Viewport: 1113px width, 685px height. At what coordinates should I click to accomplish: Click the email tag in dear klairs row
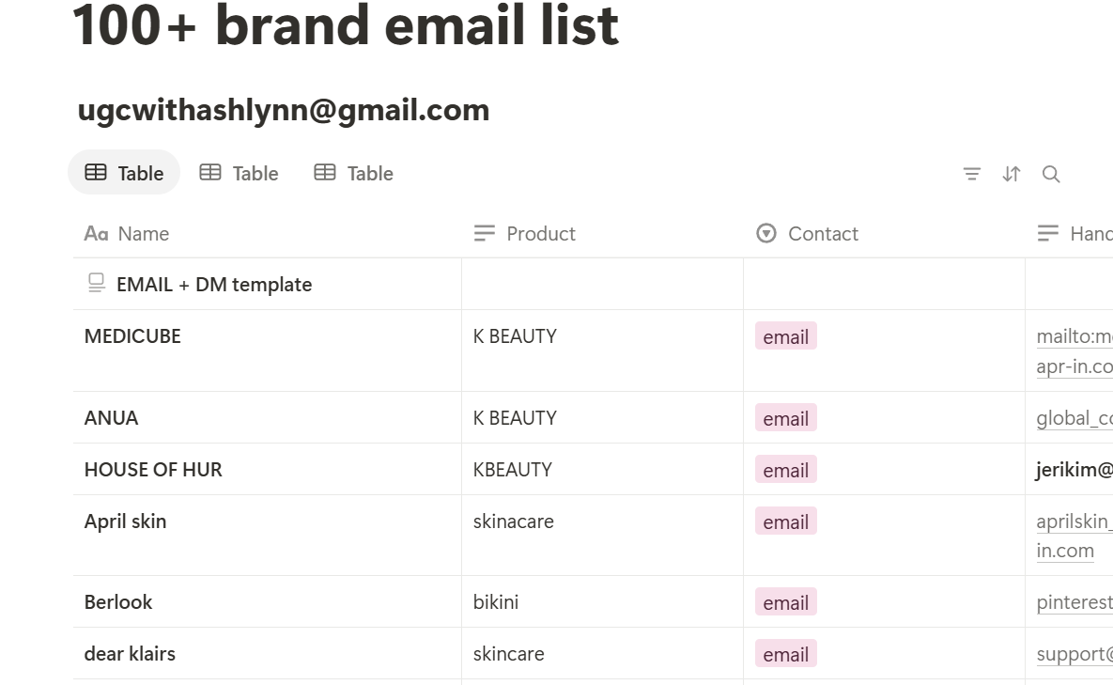point(786,654)
